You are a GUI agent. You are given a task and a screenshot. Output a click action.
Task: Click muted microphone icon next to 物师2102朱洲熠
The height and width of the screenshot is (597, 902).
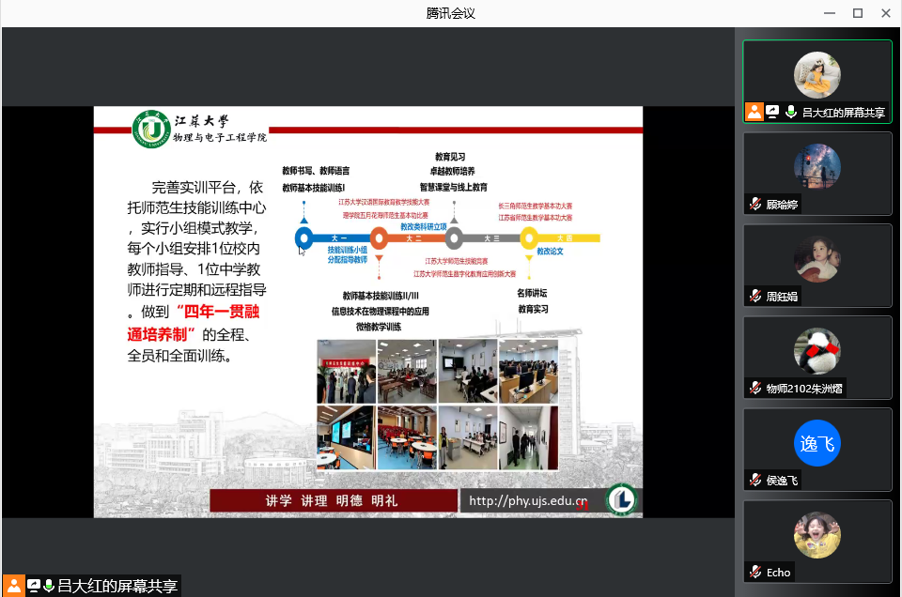point(755,388)
